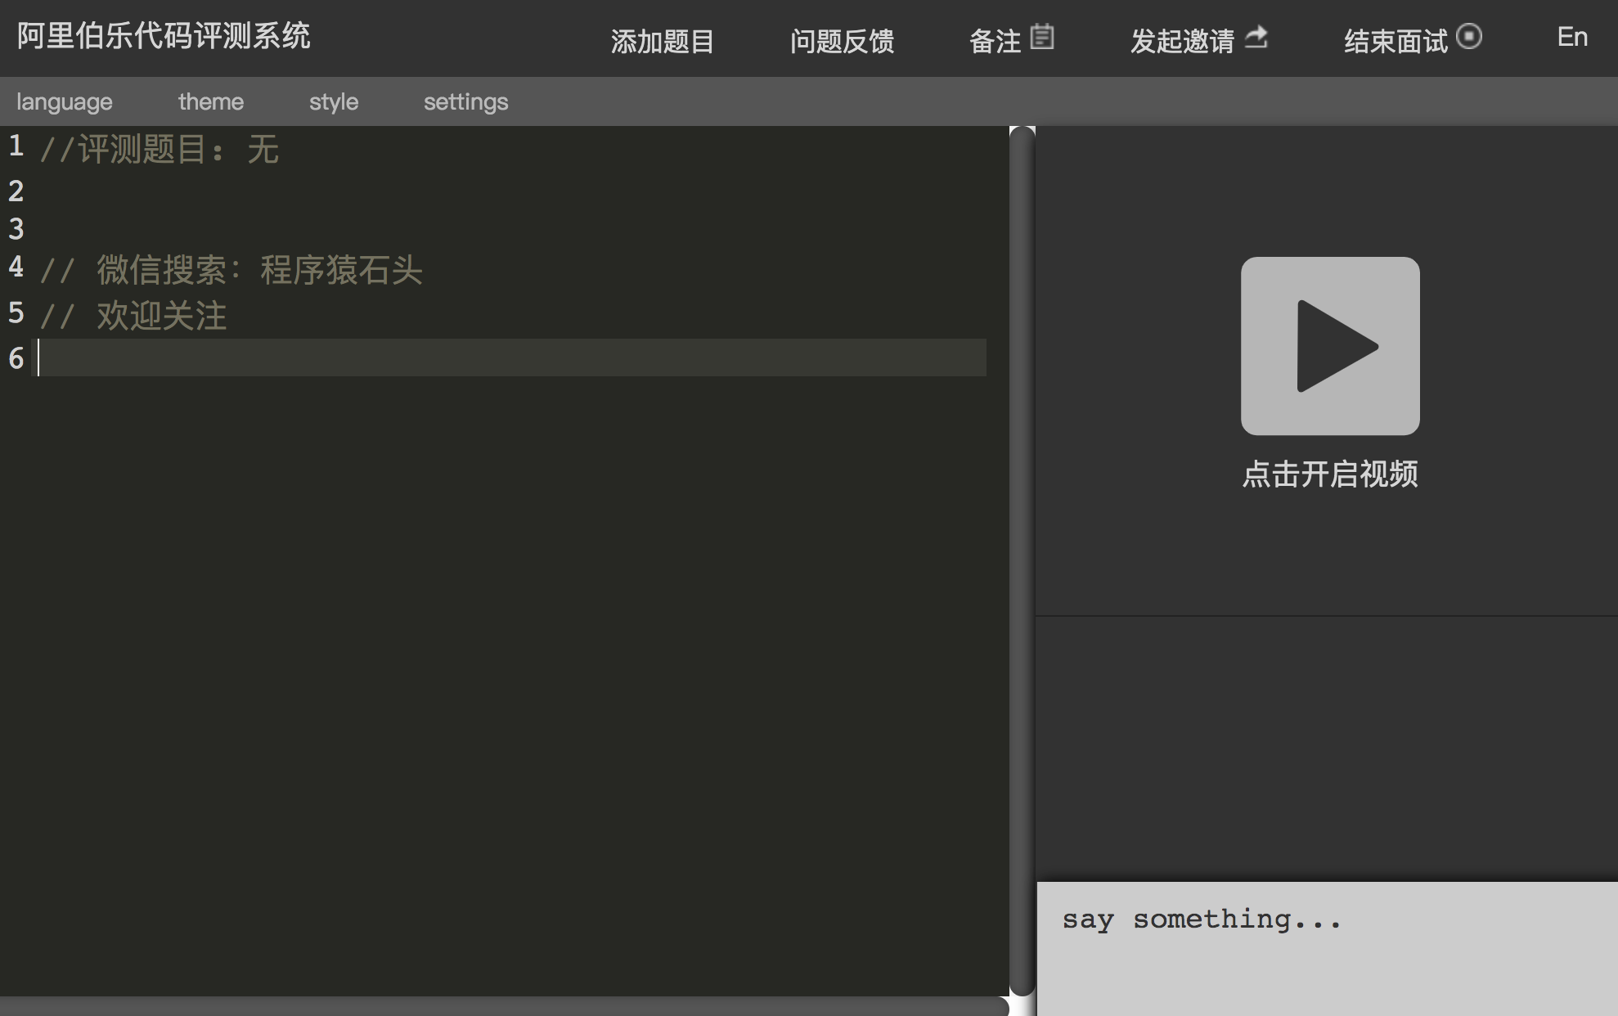Select the settings tab option
The image size is (1618, 1016).
click(x=465, y=101)
